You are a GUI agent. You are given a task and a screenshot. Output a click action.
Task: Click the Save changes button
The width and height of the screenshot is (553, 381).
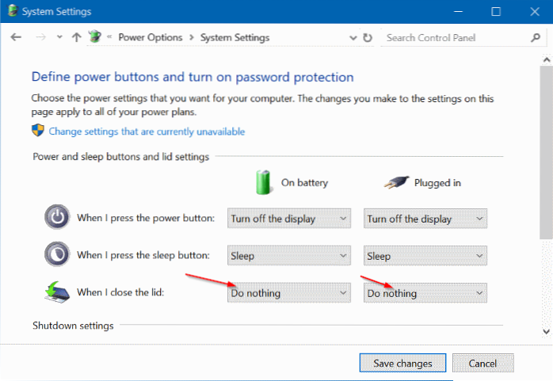tap(402, 363)
